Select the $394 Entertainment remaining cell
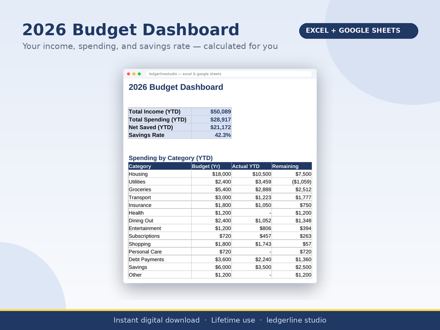The width and height of the screenshot is (440, 330). (x=292, y=228)
